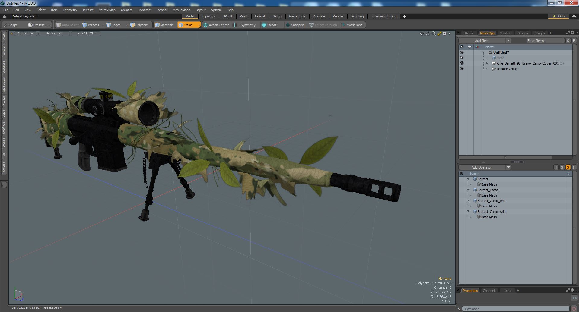
Task: Click the Advanced shading button
Action: pos(54,33)
